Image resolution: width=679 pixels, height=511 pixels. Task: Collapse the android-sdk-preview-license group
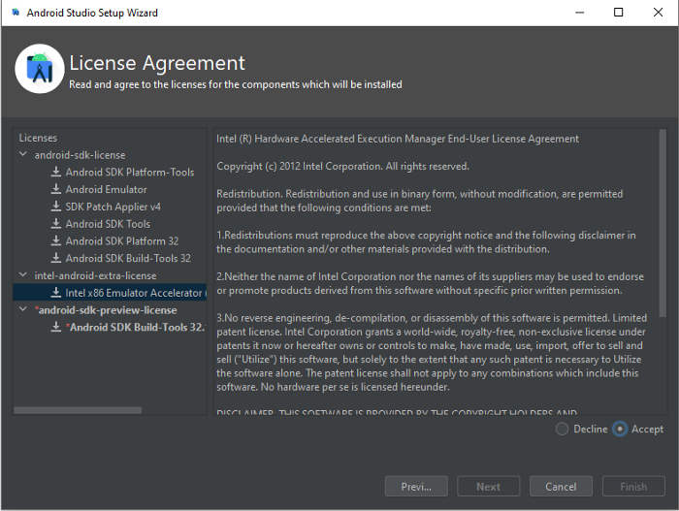coord(23,309)
